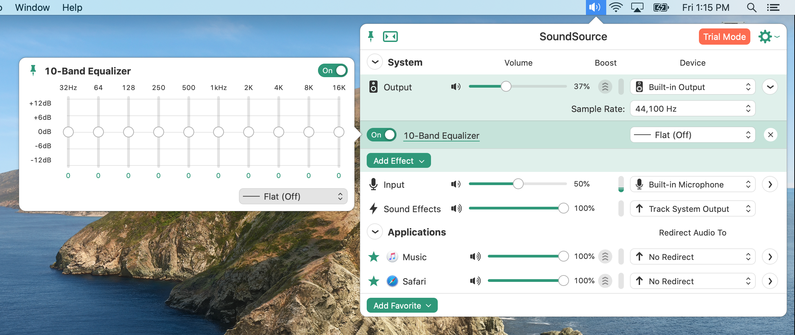Click the Safari app icon
The width and height of the screenshot is (795, 335).
[392, 281]
